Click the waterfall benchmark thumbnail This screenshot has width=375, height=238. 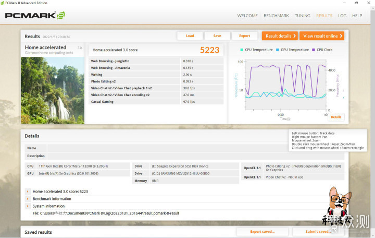pyautogui.click(x=53, y=90)
